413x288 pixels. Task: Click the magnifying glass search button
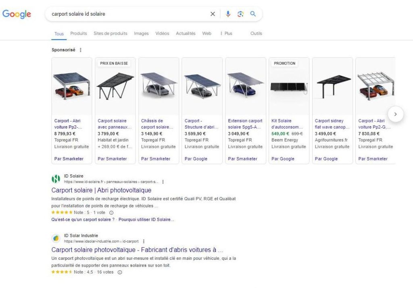click(253, 14)
